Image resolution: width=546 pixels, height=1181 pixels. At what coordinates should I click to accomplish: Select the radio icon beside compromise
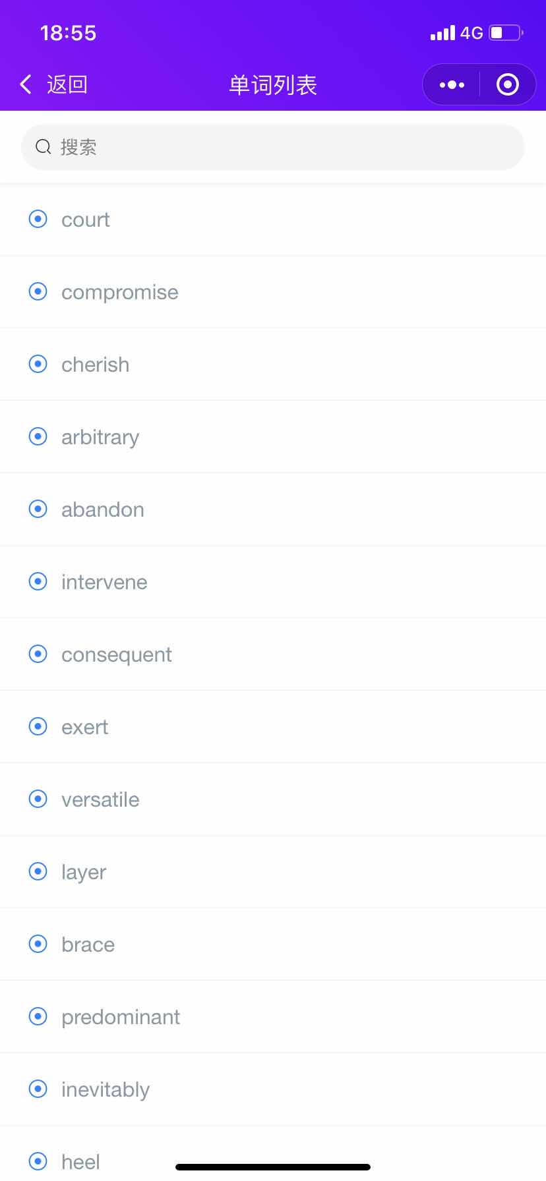[38, 291]
